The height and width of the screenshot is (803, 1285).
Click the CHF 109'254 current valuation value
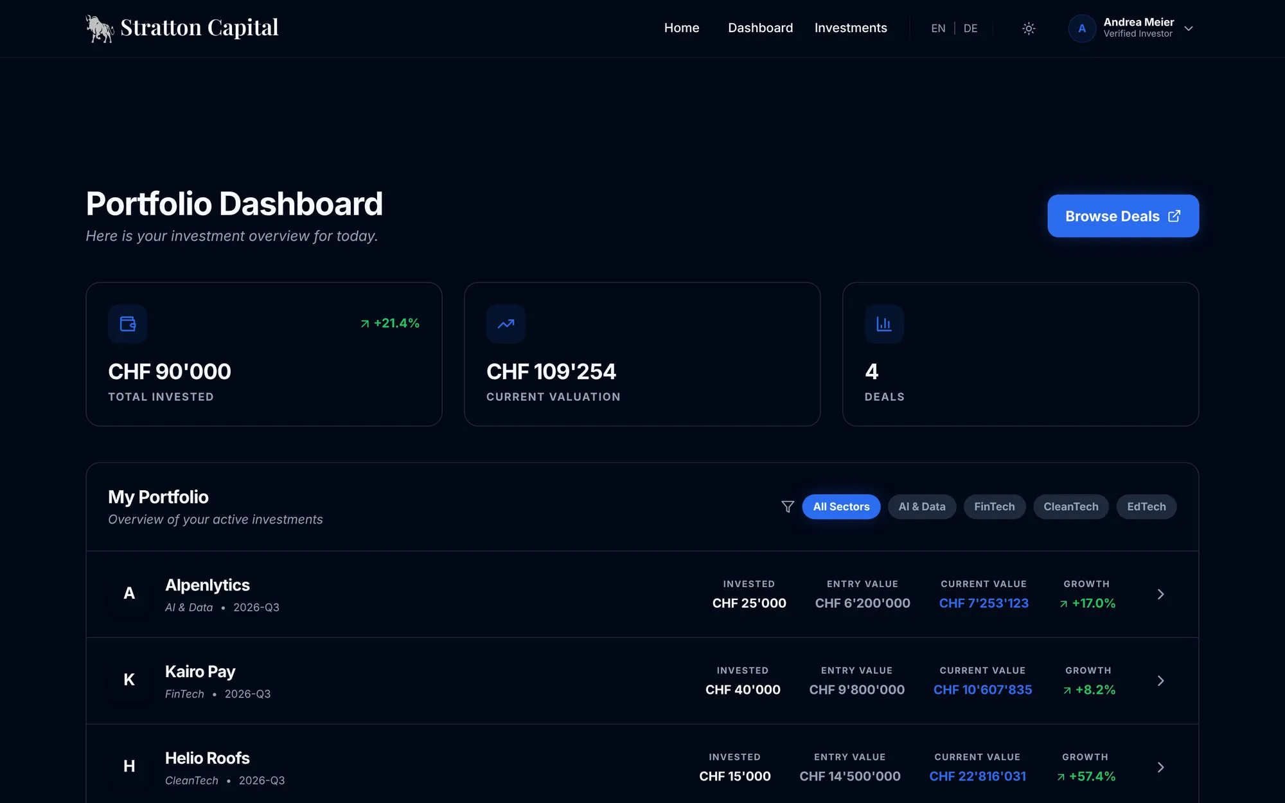click(x=551, y=371)
